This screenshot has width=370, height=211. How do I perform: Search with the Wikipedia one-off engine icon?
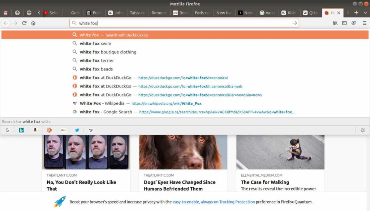tap(91, 130)
